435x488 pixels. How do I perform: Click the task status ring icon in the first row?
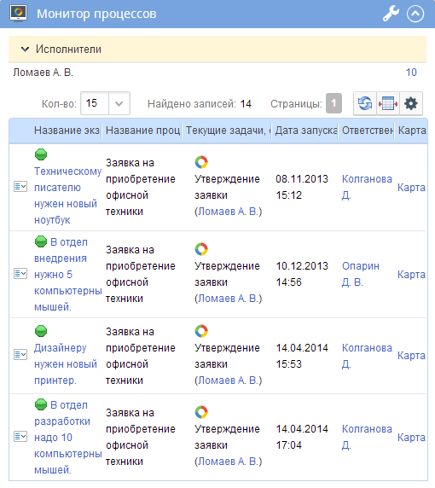201,162
